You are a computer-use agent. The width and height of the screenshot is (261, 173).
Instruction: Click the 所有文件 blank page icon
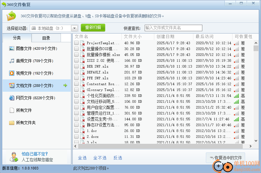(12, 110)
